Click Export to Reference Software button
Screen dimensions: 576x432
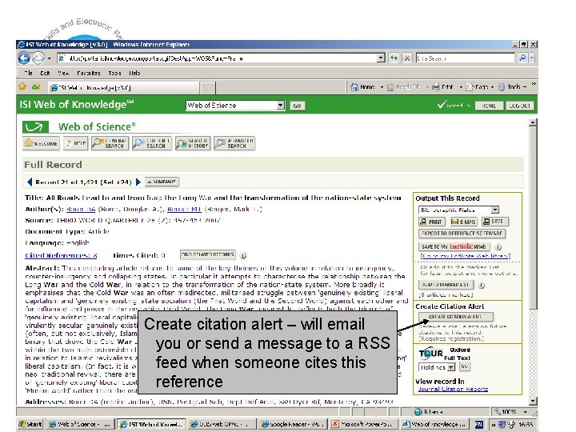tap(462, 234)
